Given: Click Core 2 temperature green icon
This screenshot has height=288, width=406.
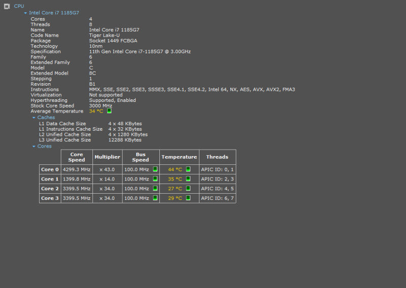Looking at the screenshot, I should [188, 189].
